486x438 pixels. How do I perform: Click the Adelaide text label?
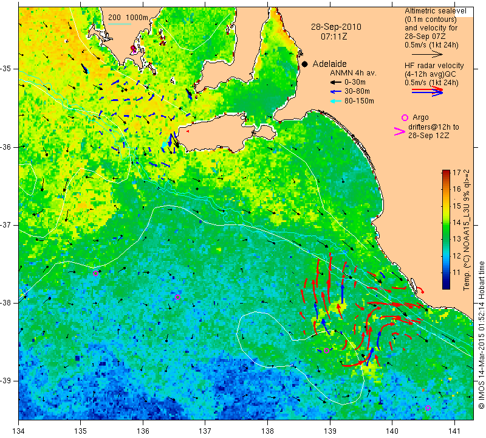click(x=329, y=64)
